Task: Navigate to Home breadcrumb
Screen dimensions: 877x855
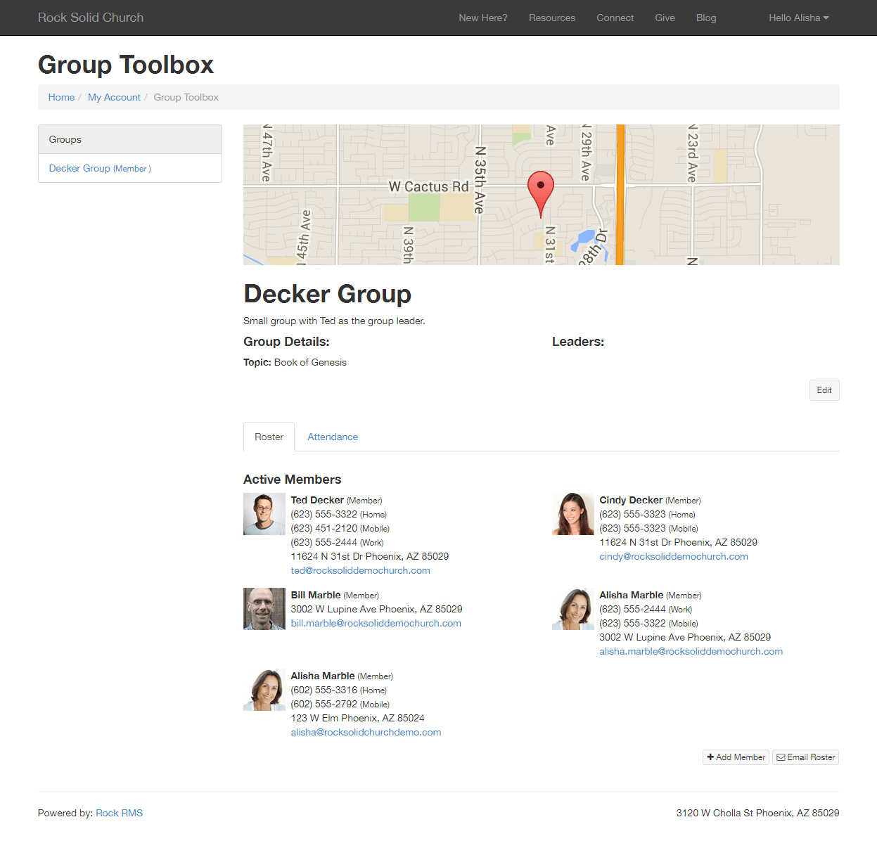Action: click(61, 97)
